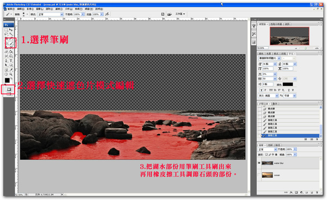Select the Healing Brush tool
Image resolution: width=327 pixels, height=200 pixels.
(6, 43)
